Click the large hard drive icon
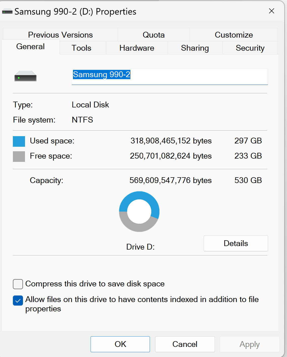This screenshot has width=287, height=357. click(25, 76)
